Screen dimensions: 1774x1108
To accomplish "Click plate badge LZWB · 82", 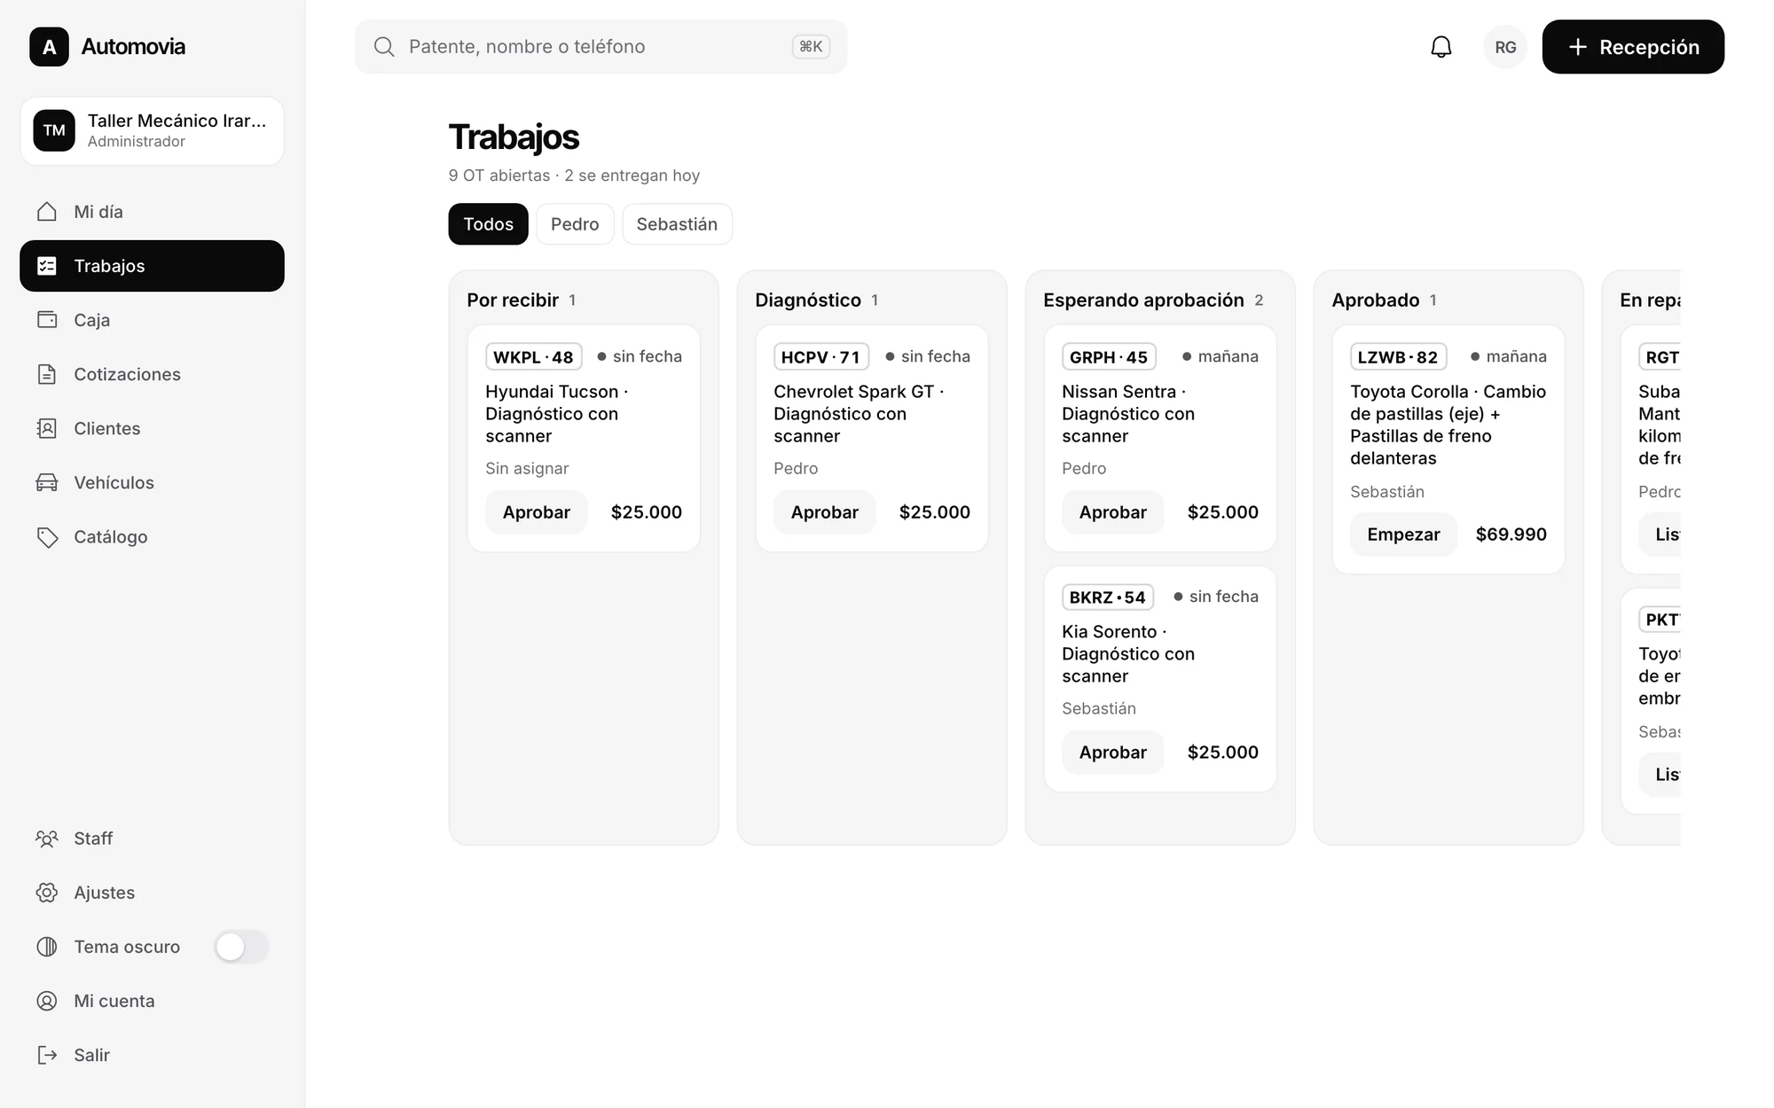I will point(1398,357).
